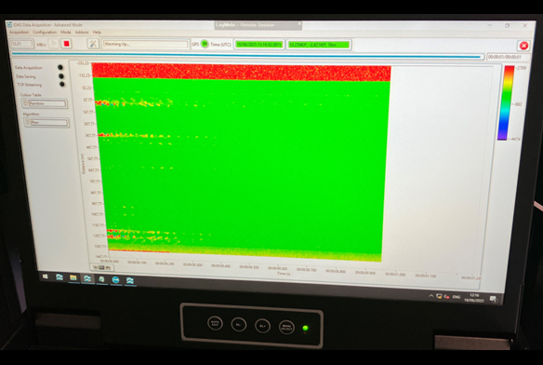Click the green GPS status indicator
This screenshot has width=543, height=365.
[x=205, y=44]
